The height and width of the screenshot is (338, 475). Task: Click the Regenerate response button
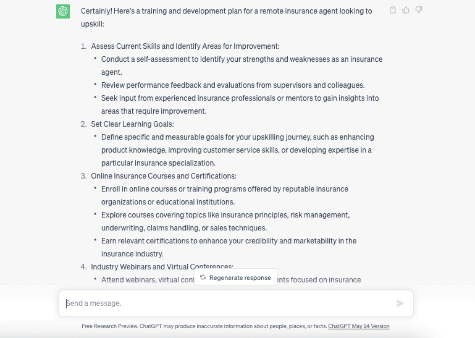pos(236,277)
